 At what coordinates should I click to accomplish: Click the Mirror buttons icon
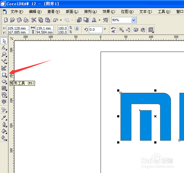[113, 30]
